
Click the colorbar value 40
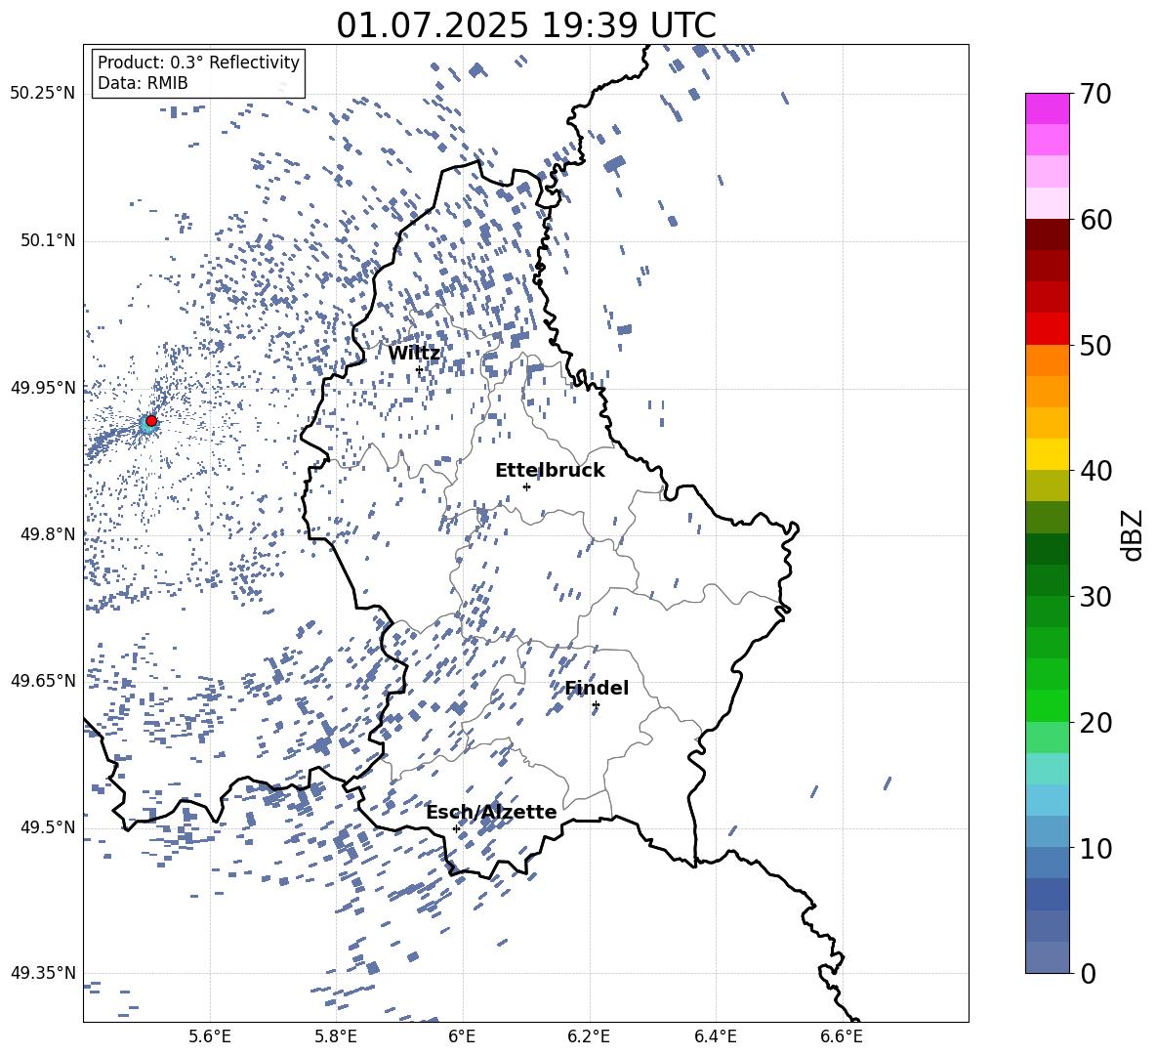[x=1095, y=471]
